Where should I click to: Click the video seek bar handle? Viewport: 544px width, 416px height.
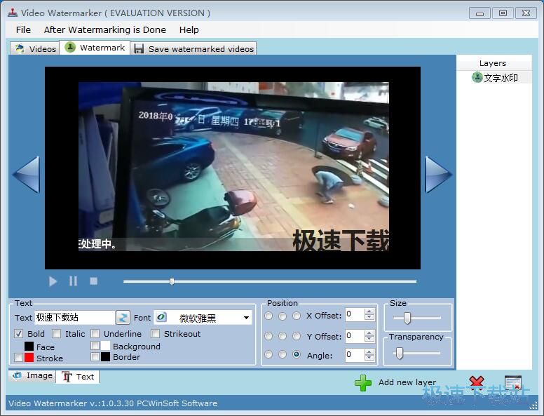click(172, 281)
